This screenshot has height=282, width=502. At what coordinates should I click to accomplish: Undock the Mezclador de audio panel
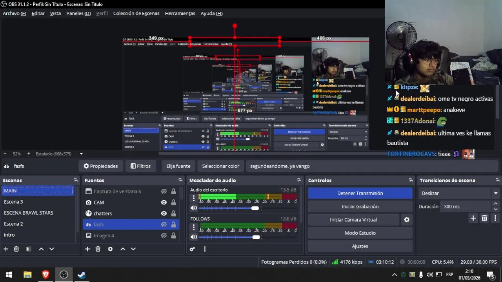299,181
